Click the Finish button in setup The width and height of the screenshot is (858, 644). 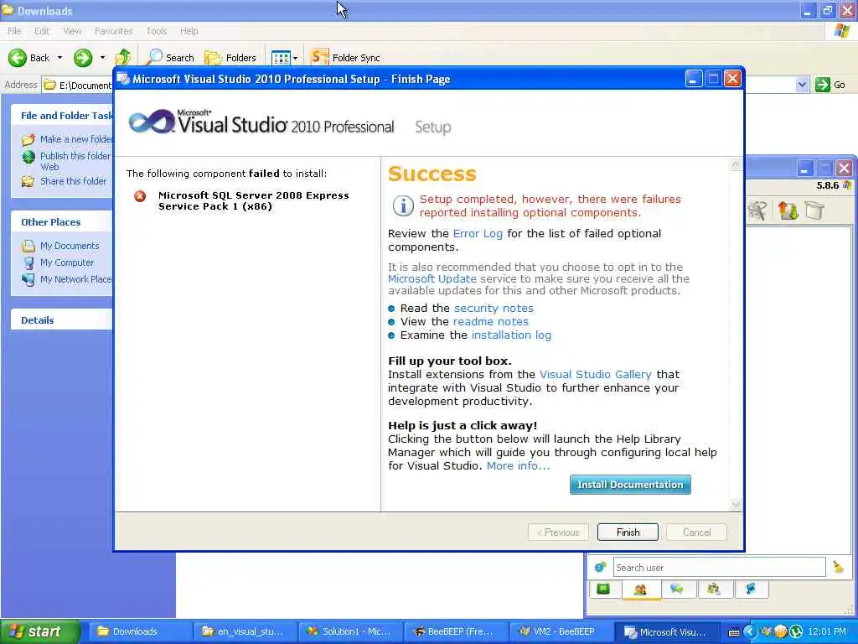(x=628, y=532)
